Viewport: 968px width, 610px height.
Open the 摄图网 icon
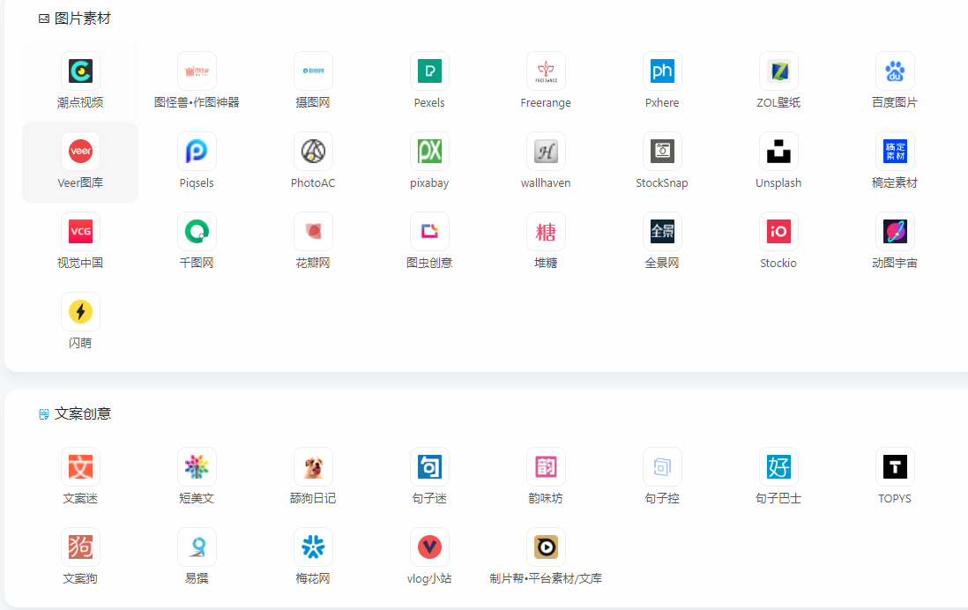tap(313, 71)
